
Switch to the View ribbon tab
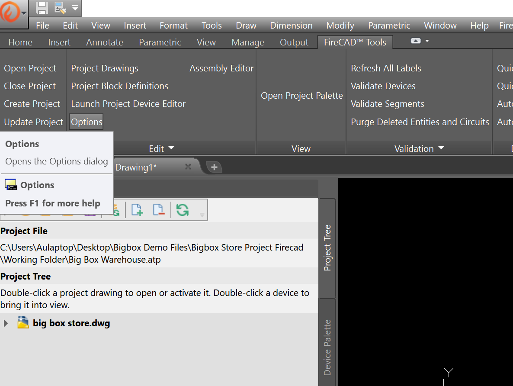[206, 42]
